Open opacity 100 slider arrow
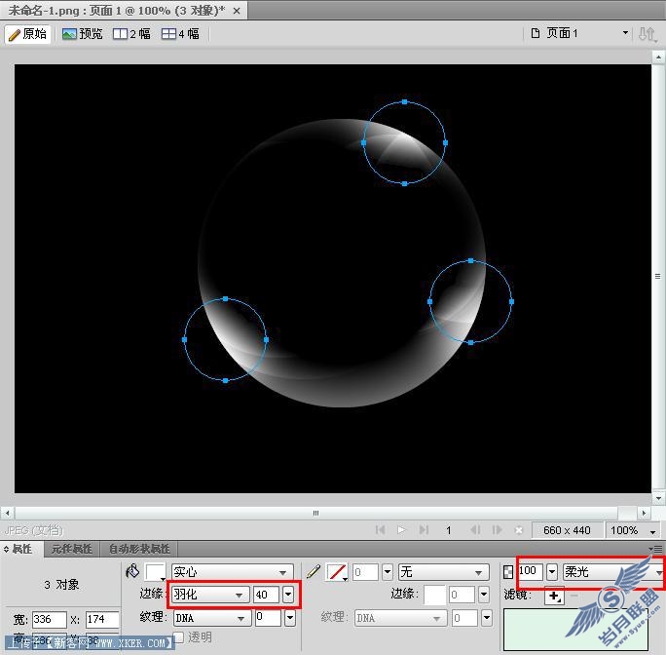 tap(552, 572)
